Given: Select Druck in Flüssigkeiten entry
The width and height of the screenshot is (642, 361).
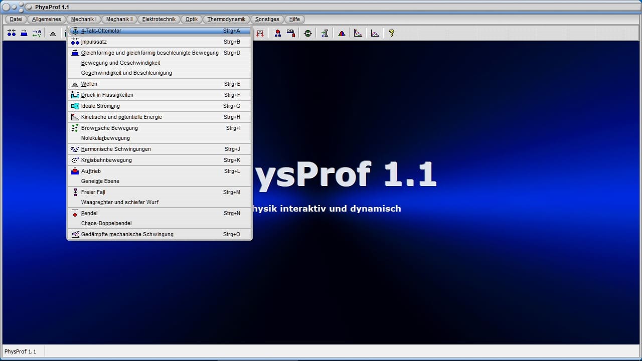Looking at the screenshot, I should tap(159, 95).
